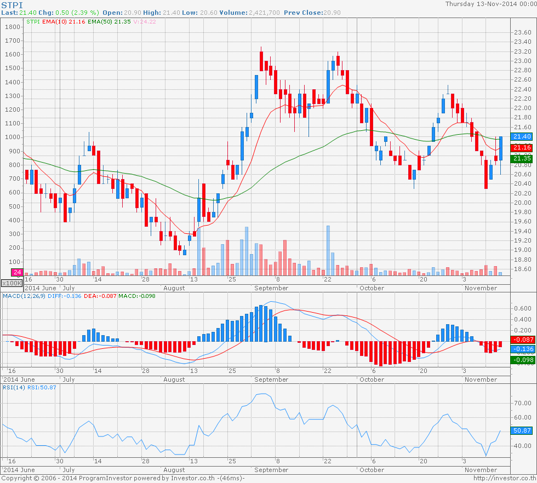Click the date Thursday 13-Nov-2014 text
The height and width of the screenshot is (483, 537).
point(490,4)
